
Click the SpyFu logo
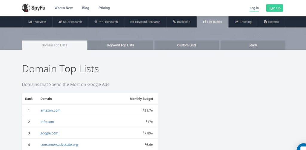coord(33,8)
